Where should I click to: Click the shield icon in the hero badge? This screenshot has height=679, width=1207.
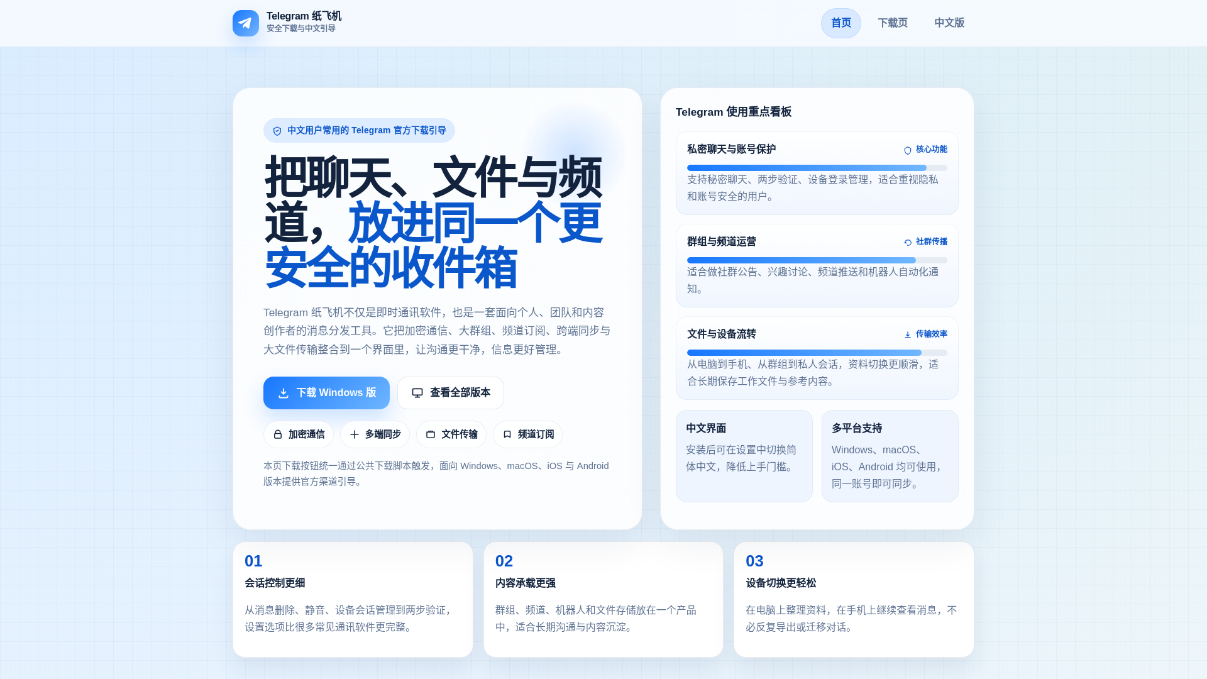277,131
